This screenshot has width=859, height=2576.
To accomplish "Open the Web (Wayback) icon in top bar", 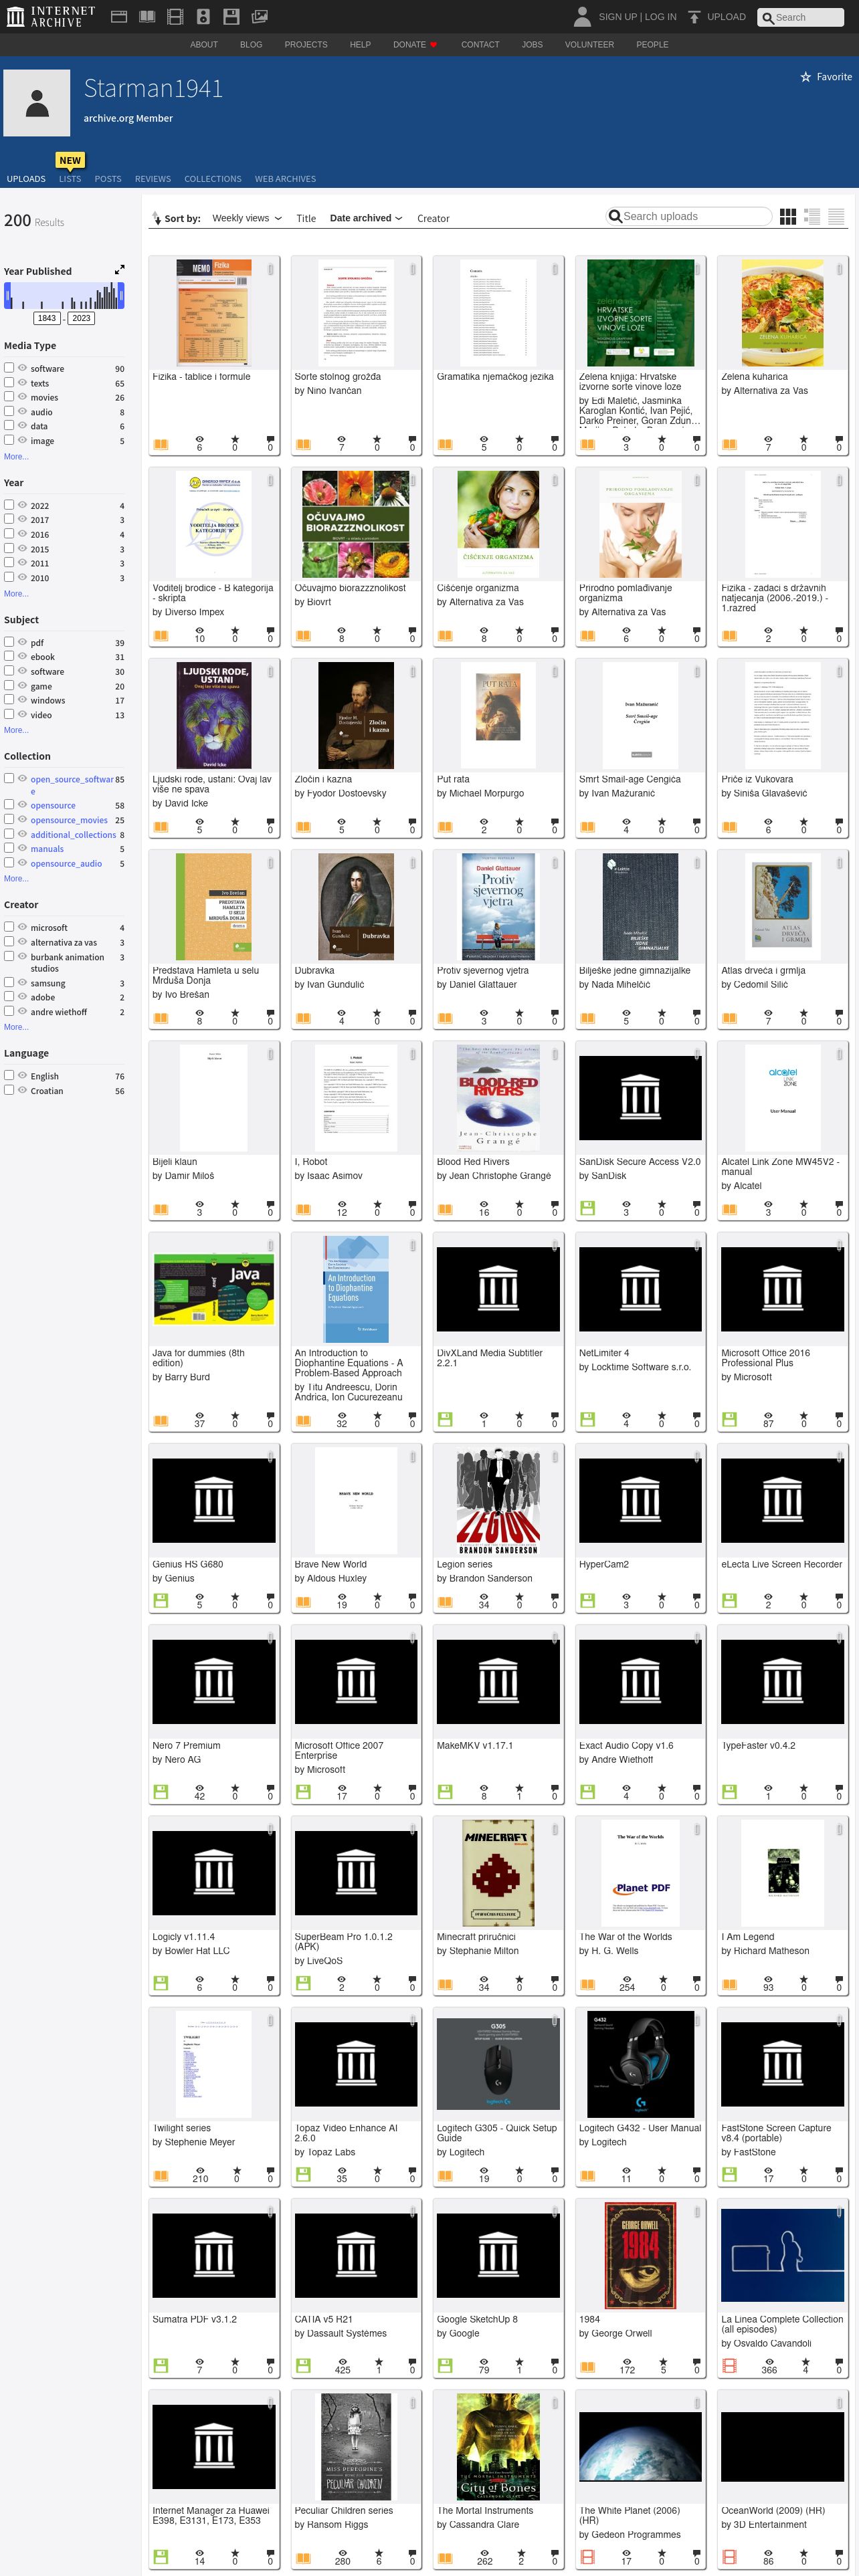I will 118,17.
